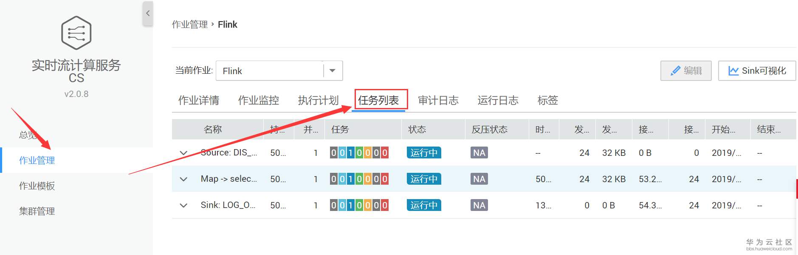The image size is (798, 255).
Task: Click NA backpressure badge in Sink row
Action: [479, 205]
